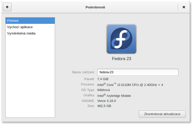Click the Název zařízení label
Screen dimensions: 192x124
83,72
